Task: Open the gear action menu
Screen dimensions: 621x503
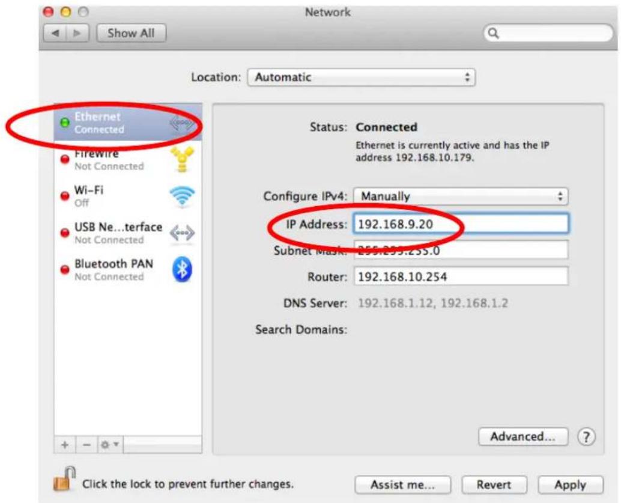Action: [110, 445]
